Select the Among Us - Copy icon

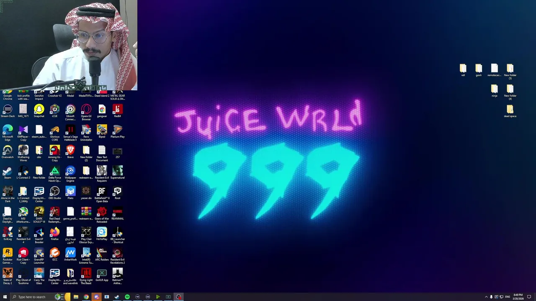(55, 153)
